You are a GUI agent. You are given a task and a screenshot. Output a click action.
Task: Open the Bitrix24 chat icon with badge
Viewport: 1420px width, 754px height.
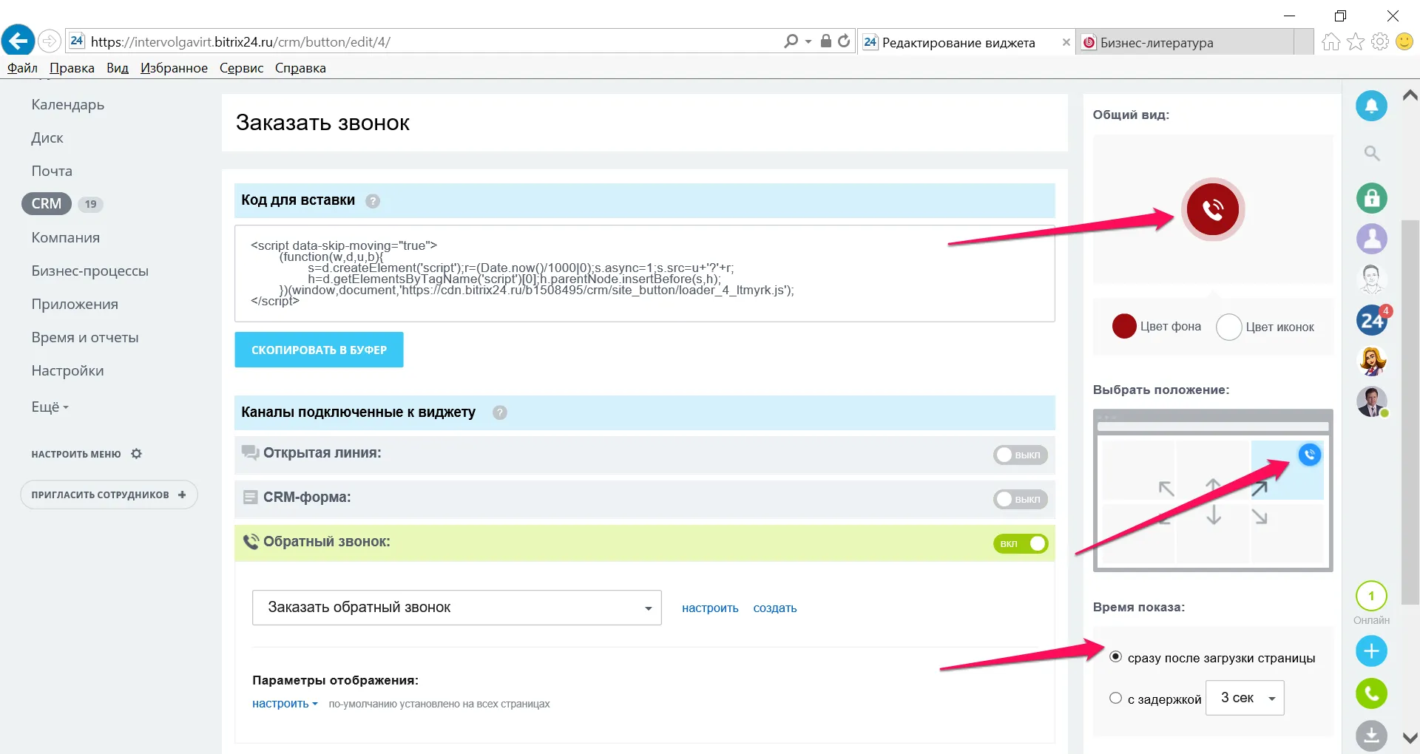(x=1371, y=321)
